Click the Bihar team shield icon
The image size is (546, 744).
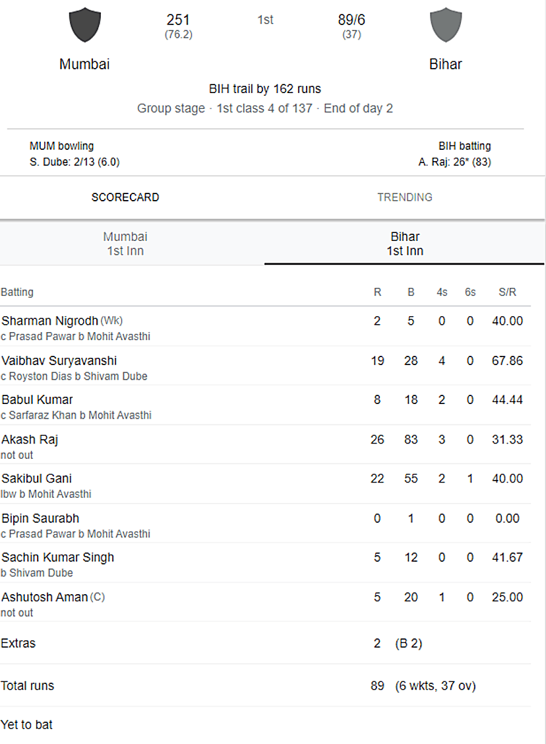click(446, 24)
